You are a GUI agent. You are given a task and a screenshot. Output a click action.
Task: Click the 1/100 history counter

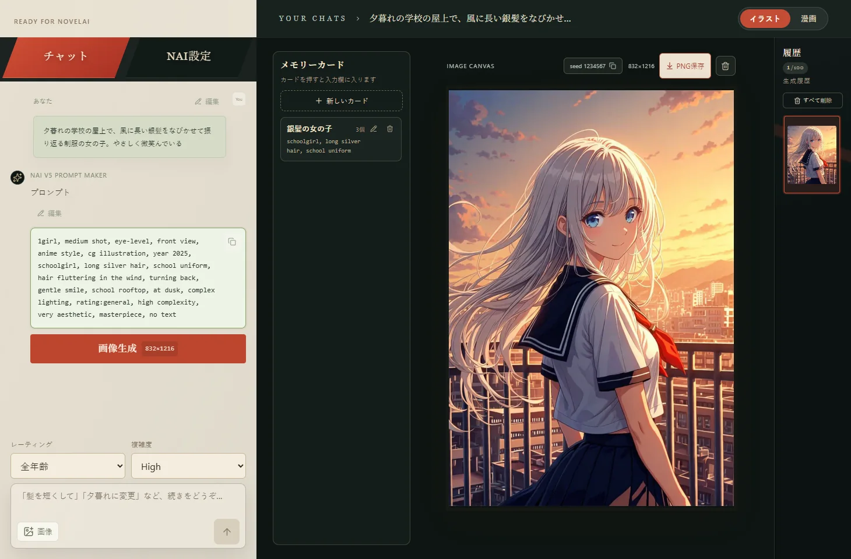coord(795,68)
